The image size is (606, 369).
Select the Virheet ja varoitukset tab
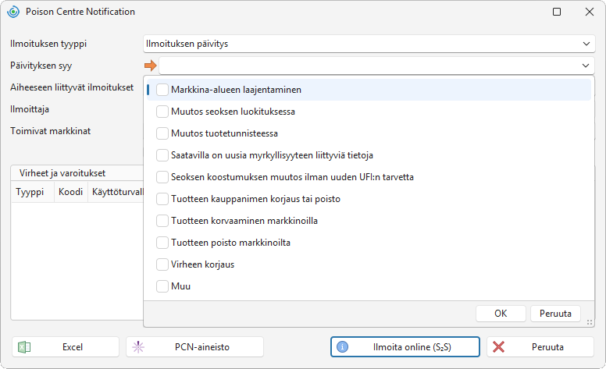(x=62, y=173)
